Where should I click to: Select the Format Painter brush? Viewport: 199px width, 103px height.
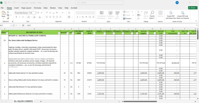[x=8, y=18]
